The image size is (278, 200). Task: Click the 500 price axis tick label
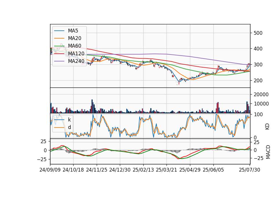tap(258, 33)
